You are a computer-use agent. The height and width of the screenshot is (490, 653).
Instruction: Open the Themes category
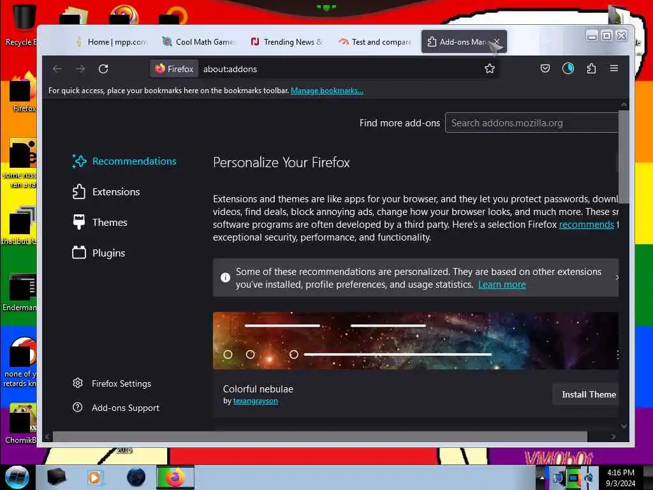[100, 223]
